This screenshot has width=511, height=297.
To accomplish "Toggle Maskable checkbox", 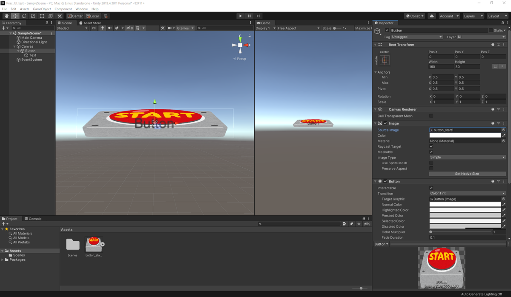I will tap(431, 152).
